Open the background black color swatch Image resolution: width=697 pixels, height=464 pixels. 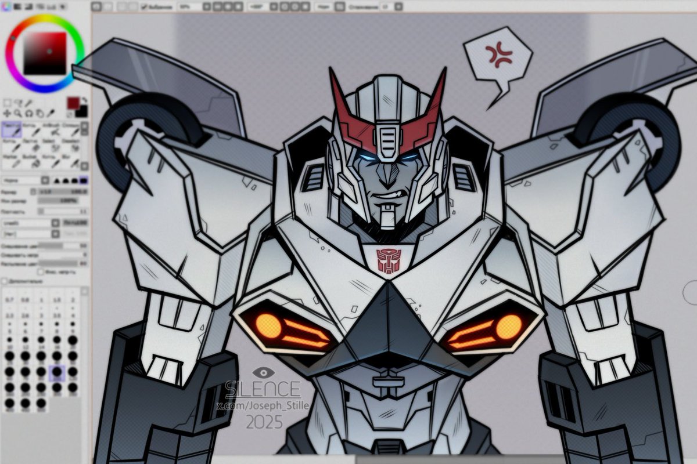click(x=82, y=113)
